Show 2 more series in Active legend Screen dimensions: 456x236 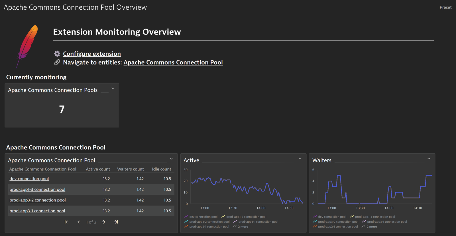tap(241, 227)
